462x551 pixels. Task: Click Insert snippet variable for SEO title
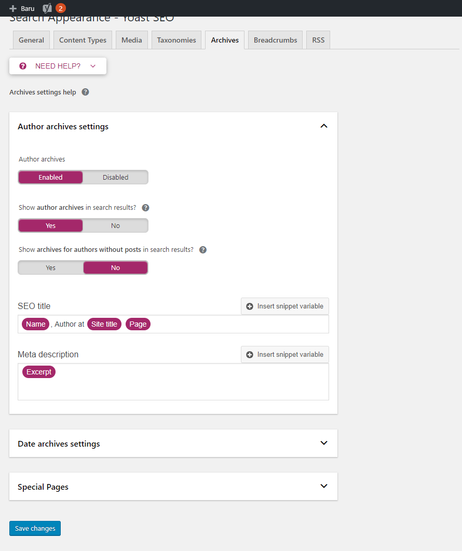point(285,306)
